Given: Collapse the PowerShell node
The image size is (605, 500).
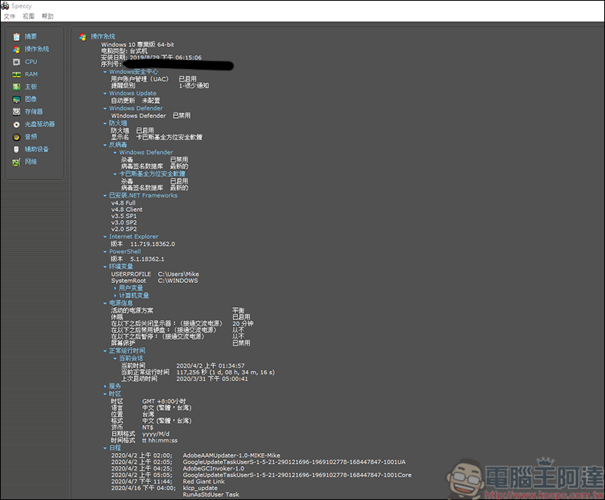Looking at the screenshot, I should click(x=105, y=252).
